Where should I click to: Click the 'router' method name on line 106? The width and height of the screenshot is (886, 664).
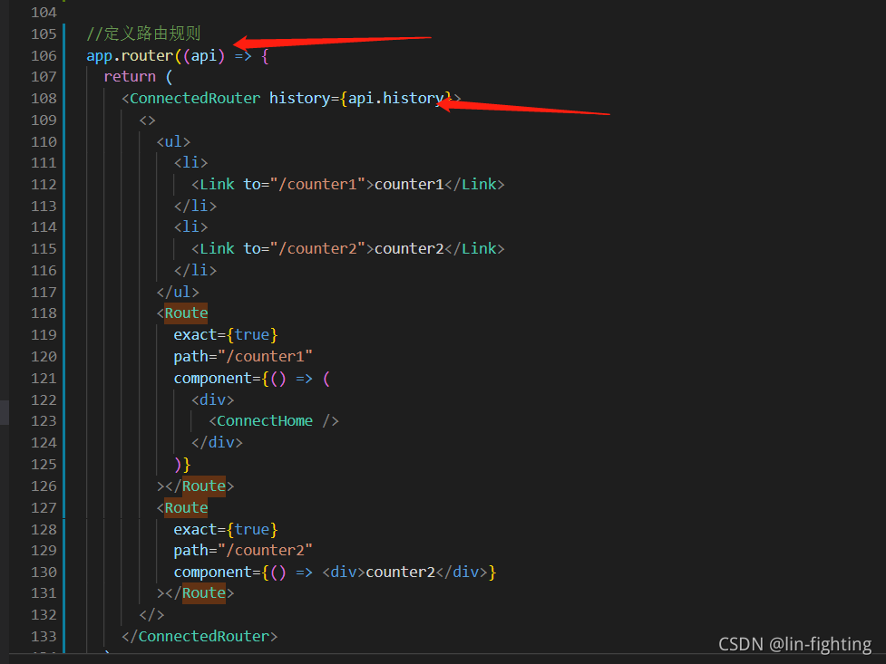[147, 55]
